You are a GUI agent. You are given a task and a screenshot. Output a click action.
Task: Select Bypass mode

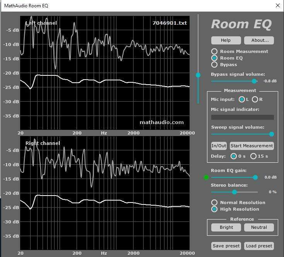click(x=214, y=65)
